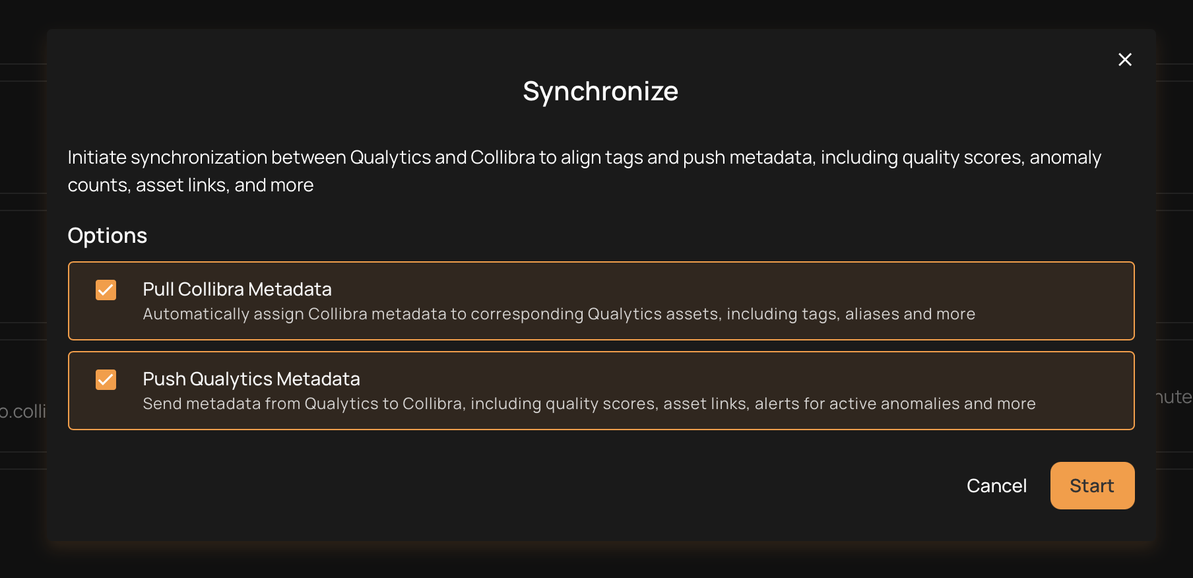The image size is (1193, 578).
Task: Click the Pull Collibra Metadata label text
Action: 237,289
